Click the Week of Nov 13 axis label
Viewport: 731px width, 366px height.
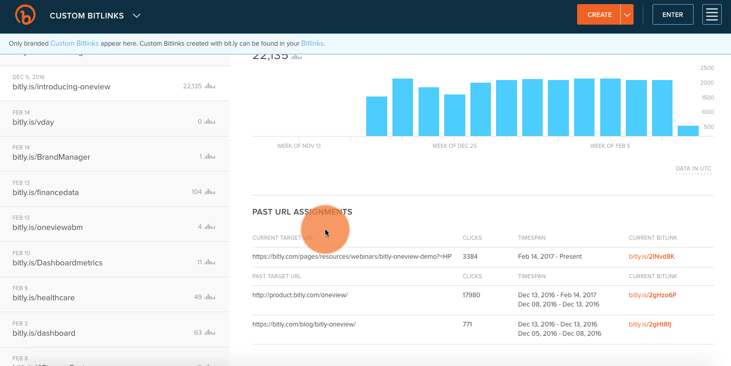299,146
